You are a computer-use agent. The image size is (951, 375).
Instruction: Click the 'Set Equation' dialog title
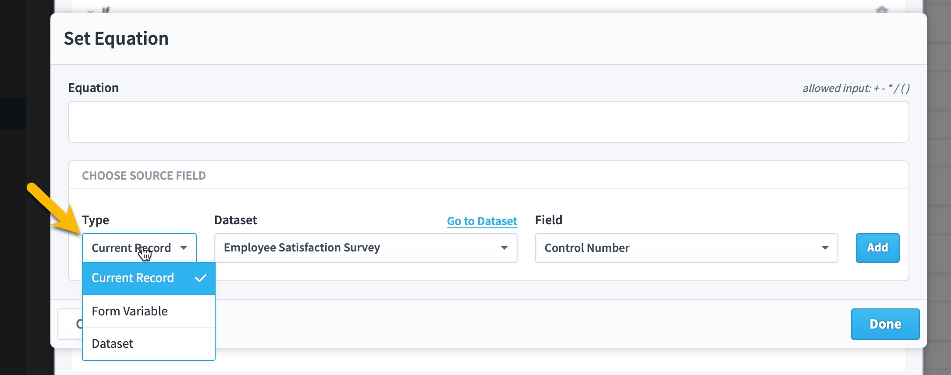tap(116, 39)
